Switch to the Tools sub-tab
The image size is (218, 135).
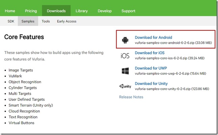point(46,21)
